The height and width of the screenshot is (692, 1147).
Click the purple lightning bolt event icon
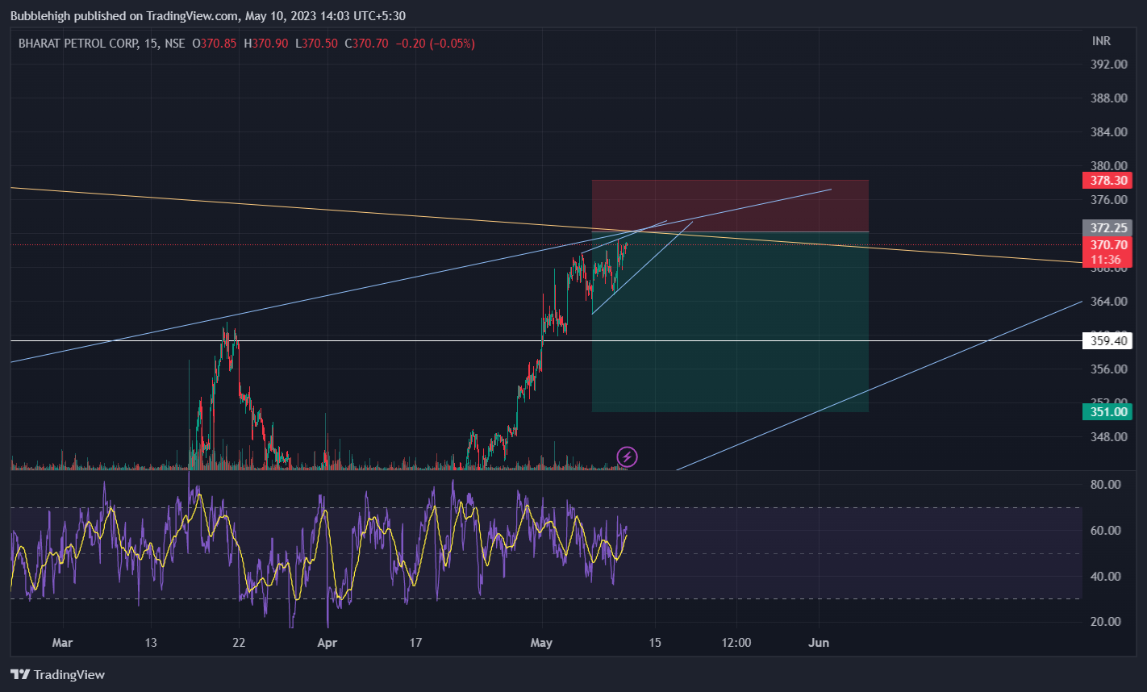tap(628, 457)
